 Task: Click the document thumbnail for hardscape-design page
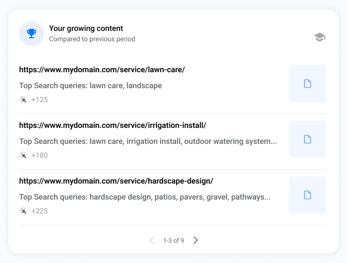coord(308,195)
